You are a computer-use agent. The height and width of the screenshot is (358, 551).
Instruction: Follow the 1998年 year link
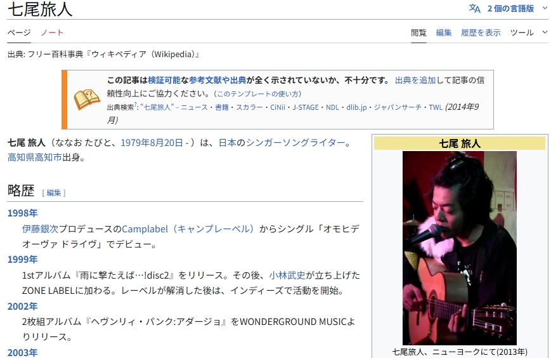[22, 213]
